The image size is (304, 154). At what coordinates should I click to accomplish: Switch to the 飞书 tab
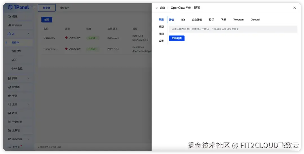coord(223,20)
